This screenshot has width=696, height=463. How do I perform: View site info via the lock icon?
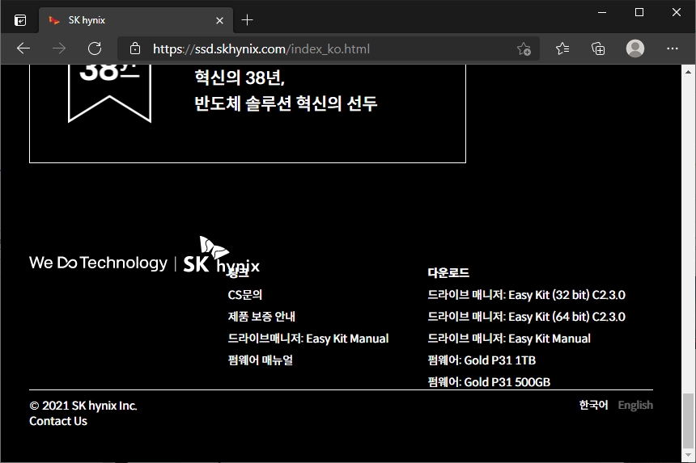135,48
